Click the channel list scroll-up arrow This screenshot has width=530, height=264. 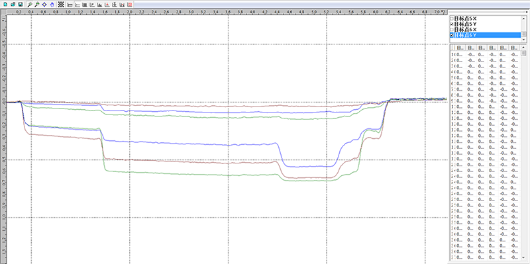523,19
